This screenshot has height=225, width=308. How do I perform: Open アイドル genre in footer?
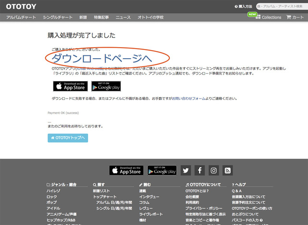click(x=53, y=208)
